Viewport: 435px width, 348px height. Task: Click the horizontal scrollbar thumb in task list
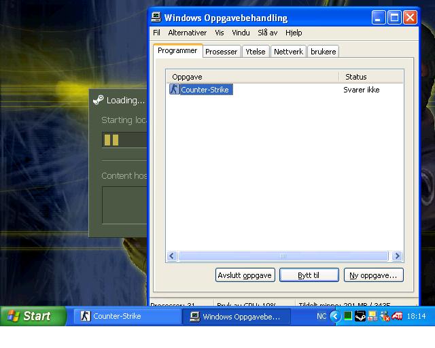pyautogui.click(x=283, y=256)
